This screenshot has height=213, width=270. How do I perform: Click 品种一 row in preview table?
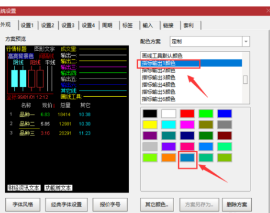click(50, 114)
